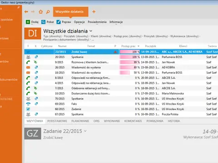This screenshot has height=163, width=218.
Task: Select the Faks row
Action: [x=121, y=104]
